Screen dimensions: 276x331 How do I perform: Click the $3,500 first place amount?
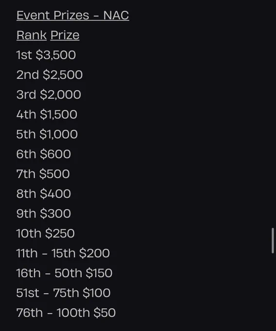pyautogui.click(x=55, y=55)
